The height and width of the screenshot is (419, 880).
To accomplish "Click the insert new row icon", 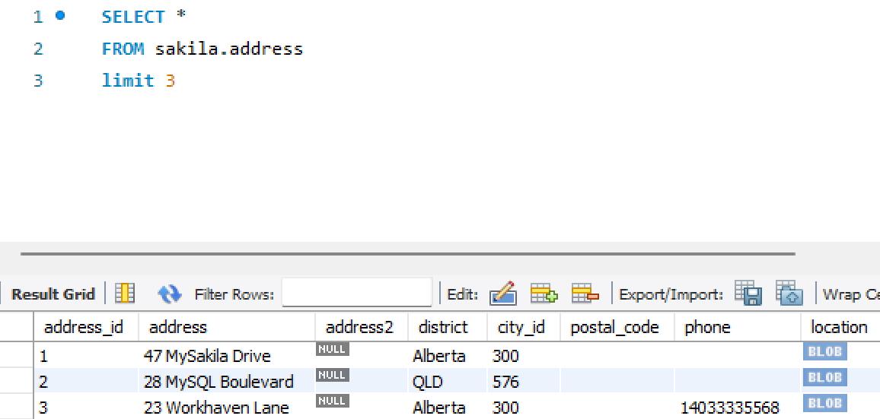I will click(544, 294).
